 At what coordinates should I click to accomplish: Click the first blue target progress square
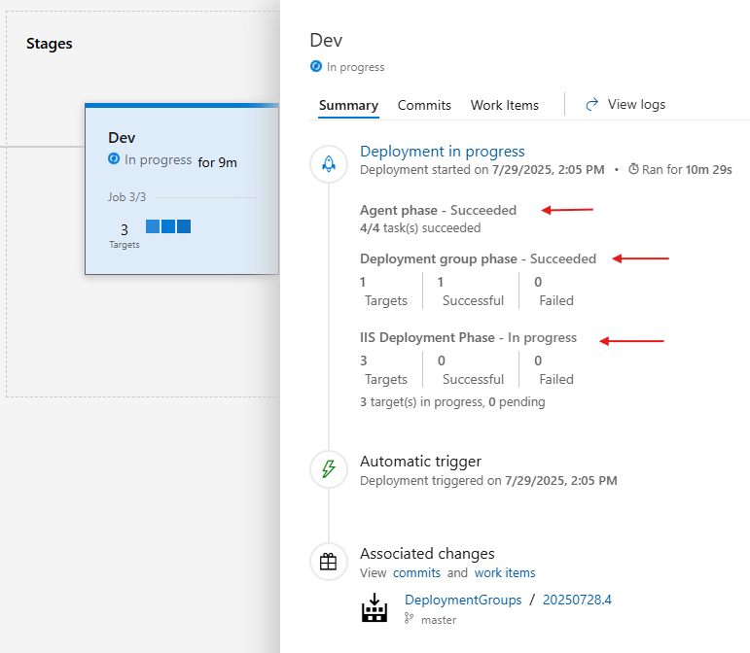(x=153, y=226)
